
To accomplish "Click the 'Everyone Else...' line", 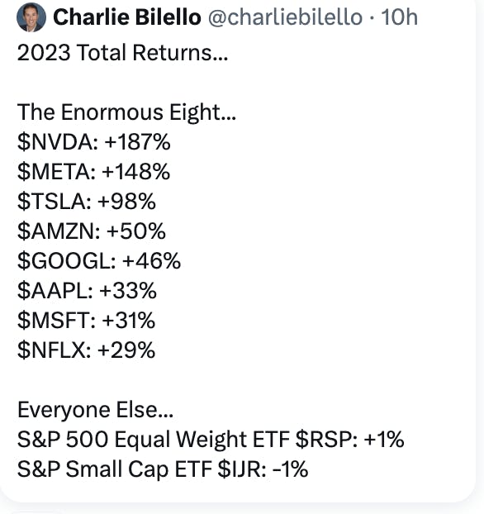I will pos(95,410).
